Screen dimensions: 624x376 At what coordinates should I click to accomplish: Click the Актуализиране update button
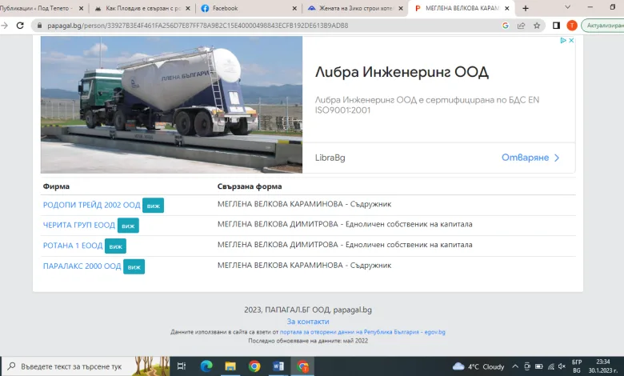coord(603,26)
